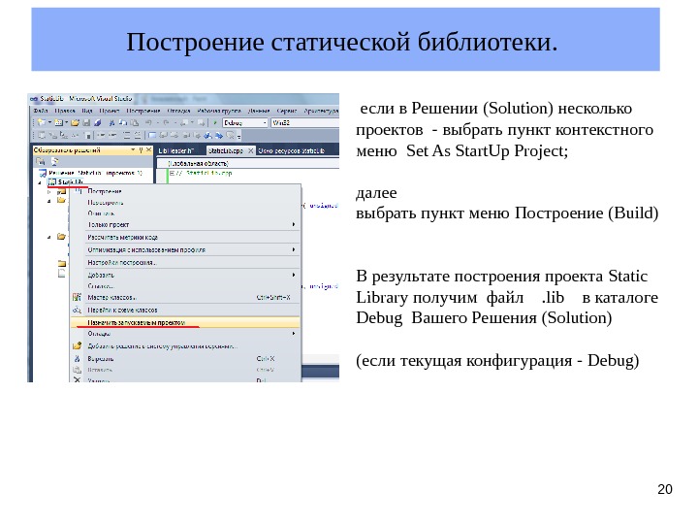The height and width of the screenshot is (524, 698).
Task: Expand the Добавить submenu arrow
Action: pyautogui.click(x=294, y=275)
